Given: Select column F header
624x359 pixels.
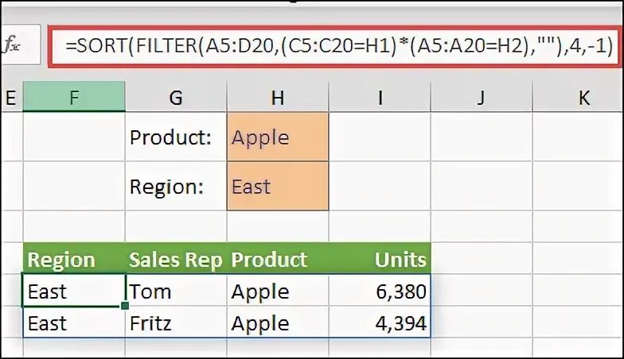Looking at the screenshot, I should [74, 97].
